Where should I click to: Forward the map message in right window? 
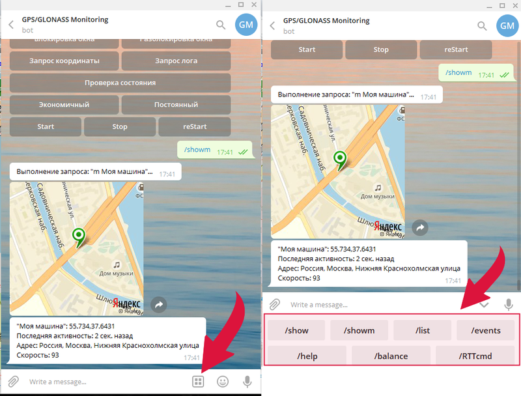click(x=421, y=228)
